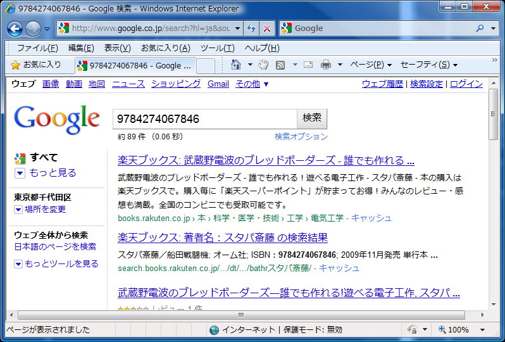This screenshot has width=505, height=342.
Task: Open the 楽天ブックス: 著者名：スタパ斎藤 の検索結果 link
Action: pos(223,238)
